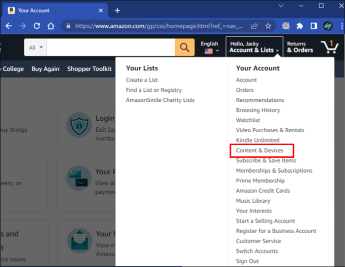
Task: Click the browser back arrow
Action: click(x=9, y=26)
